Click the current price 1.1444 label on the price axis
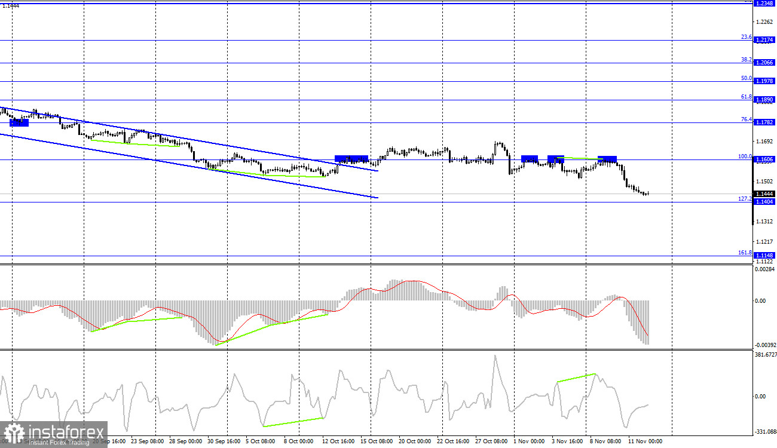Screen dimensions: 777x448 [x=764, y=194]
